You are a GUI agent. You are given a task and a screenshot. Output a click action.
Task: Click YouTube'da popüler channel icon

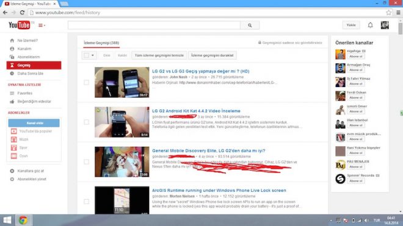(13, 131)
